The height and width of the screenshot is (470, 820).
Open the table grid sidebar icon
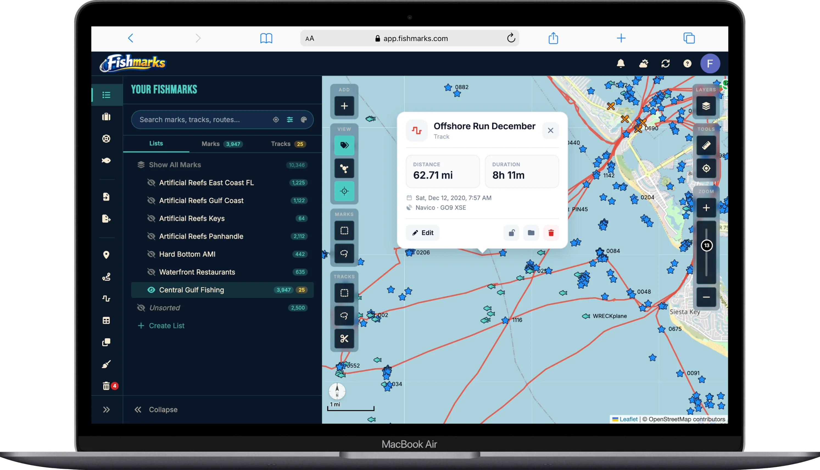106,320
